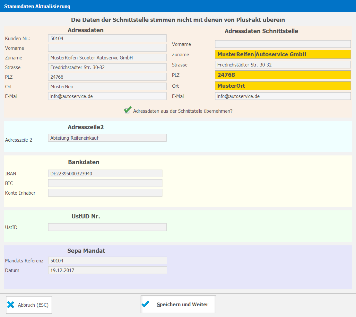Click the UstUD Nr. section heading
Screen dimensions: 356x317
point(86,216)
